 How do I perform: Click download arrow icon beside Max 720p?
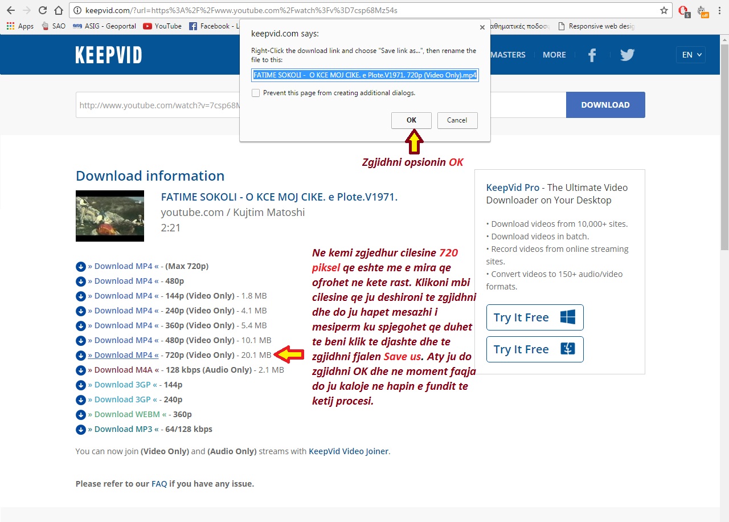tap(80, 267)
